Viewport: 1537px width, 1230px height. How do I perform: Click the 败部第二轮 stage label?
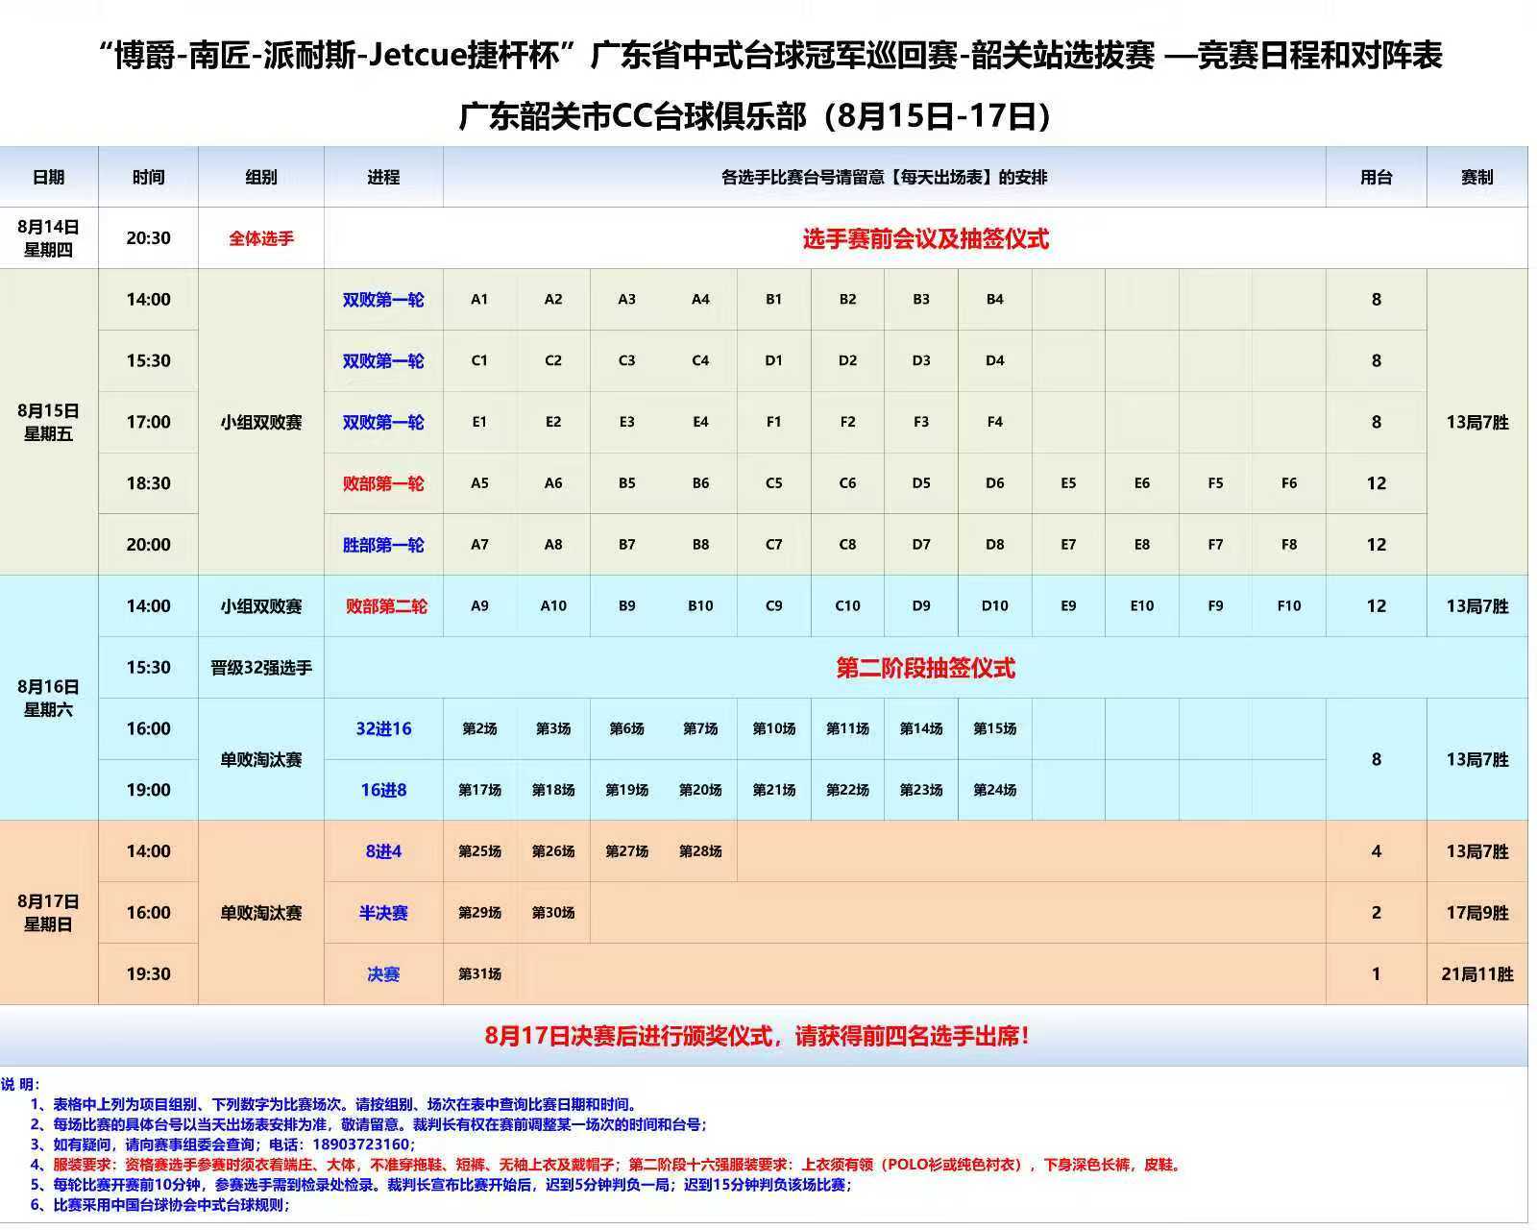tap(385, 606)
